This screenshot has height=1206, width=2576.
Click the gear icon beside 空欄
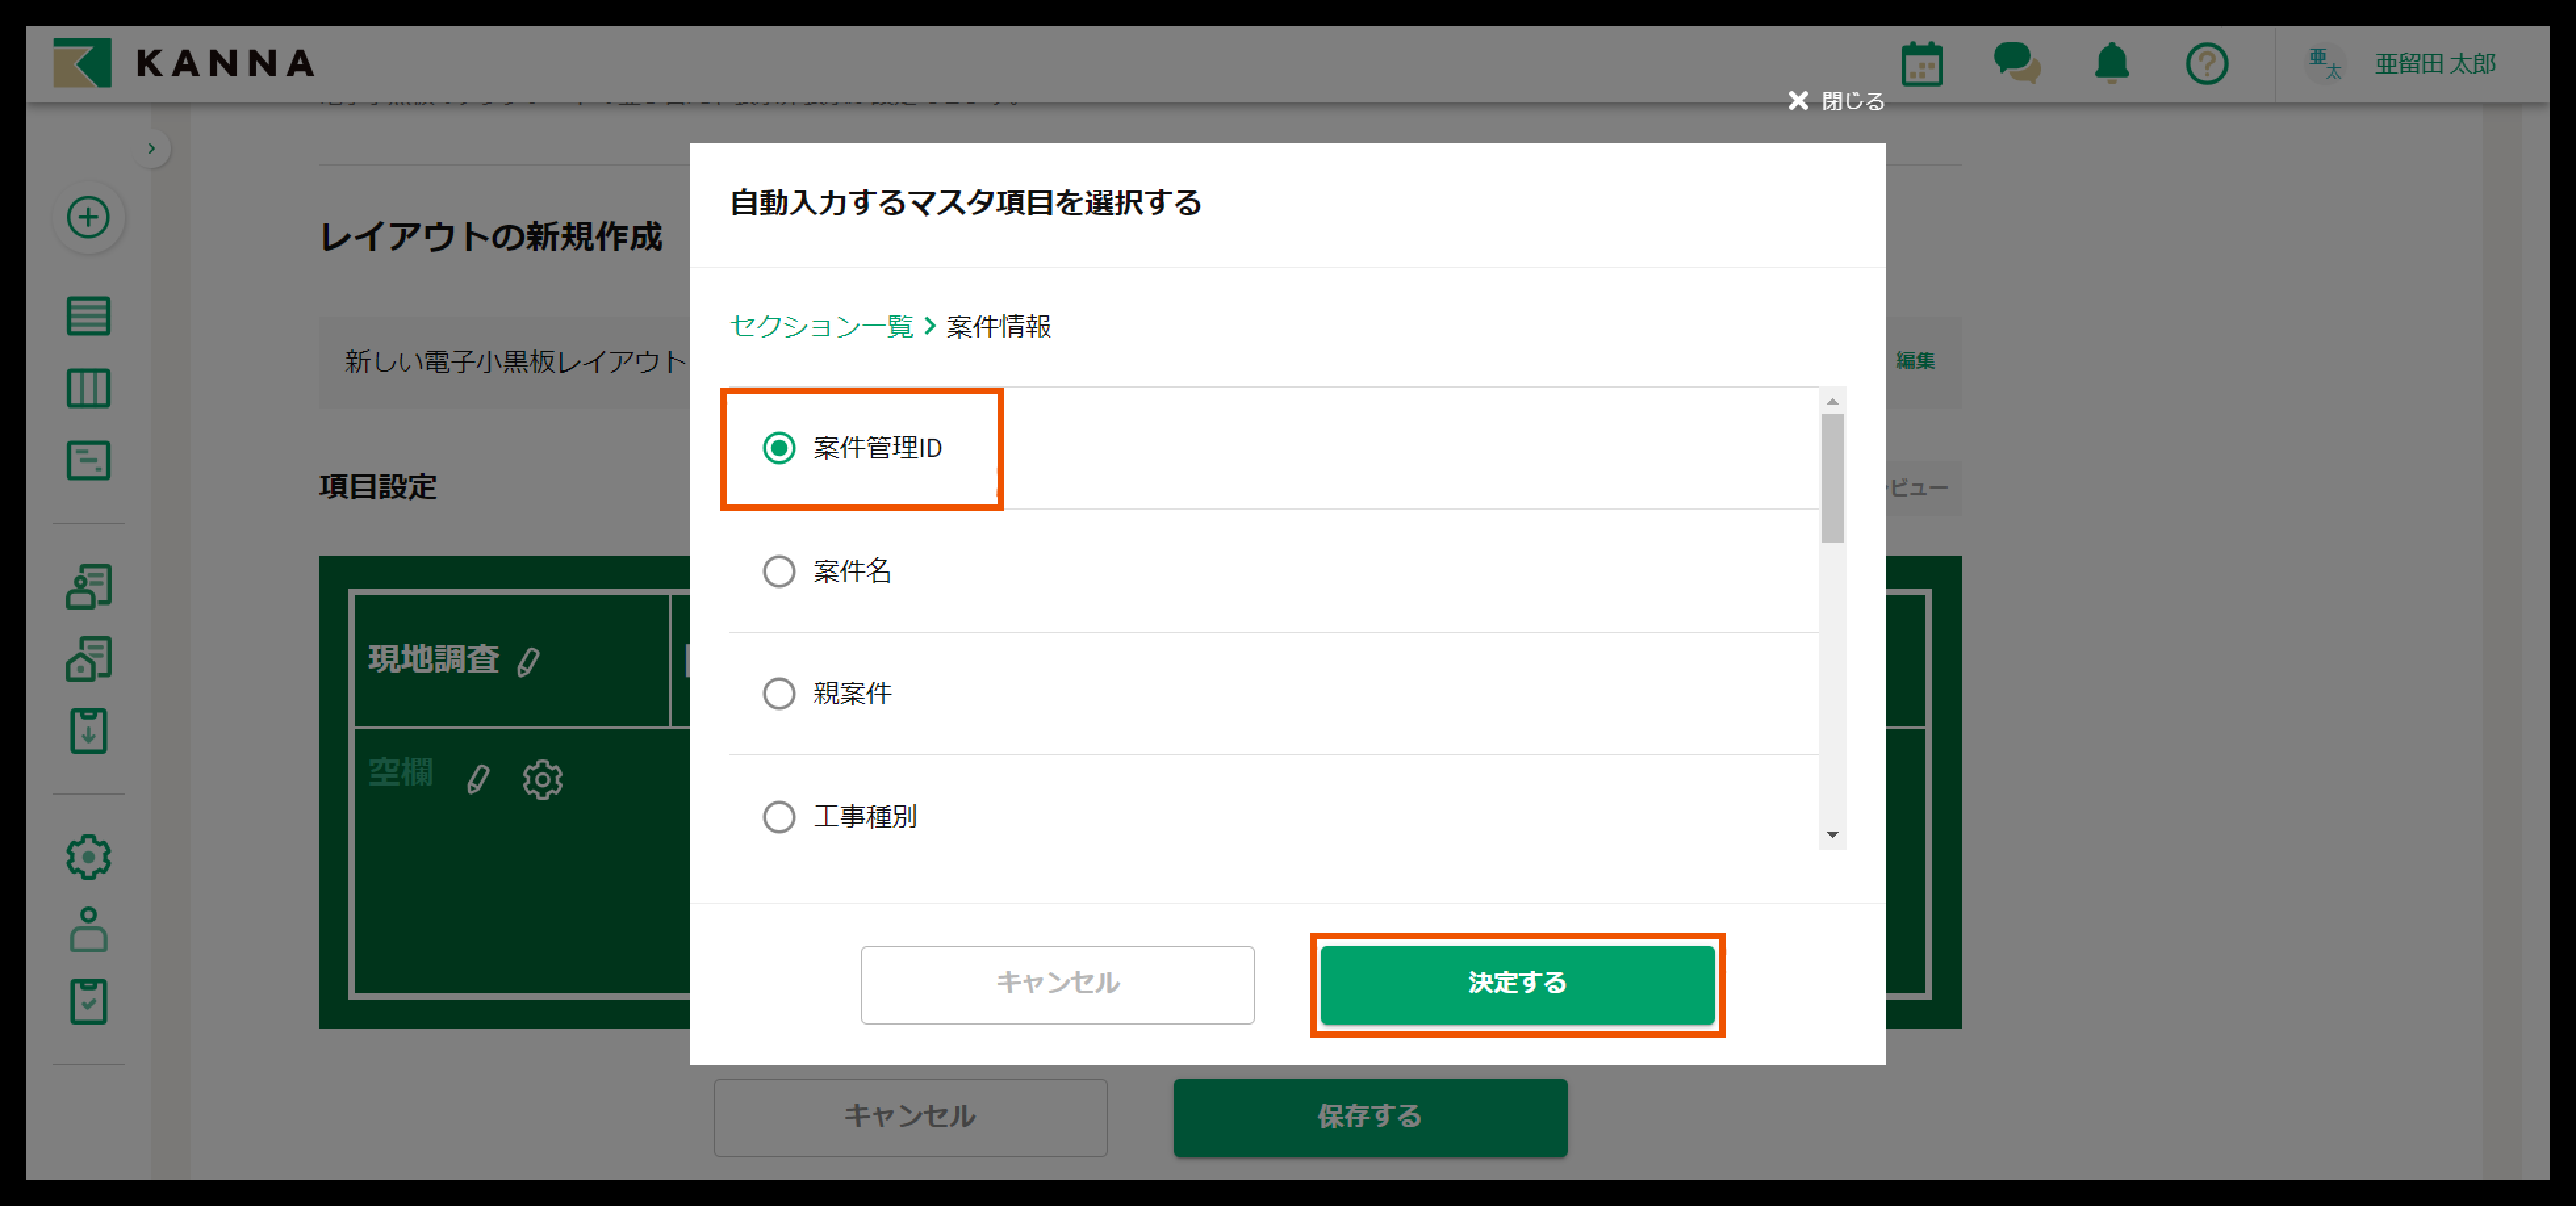[542, 779]
